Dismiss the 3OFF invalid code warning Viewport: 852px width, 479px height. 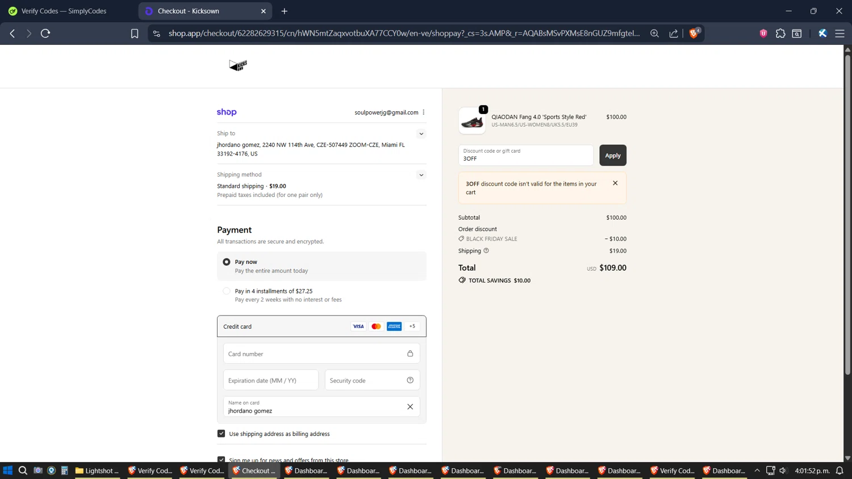click(615, 183)
